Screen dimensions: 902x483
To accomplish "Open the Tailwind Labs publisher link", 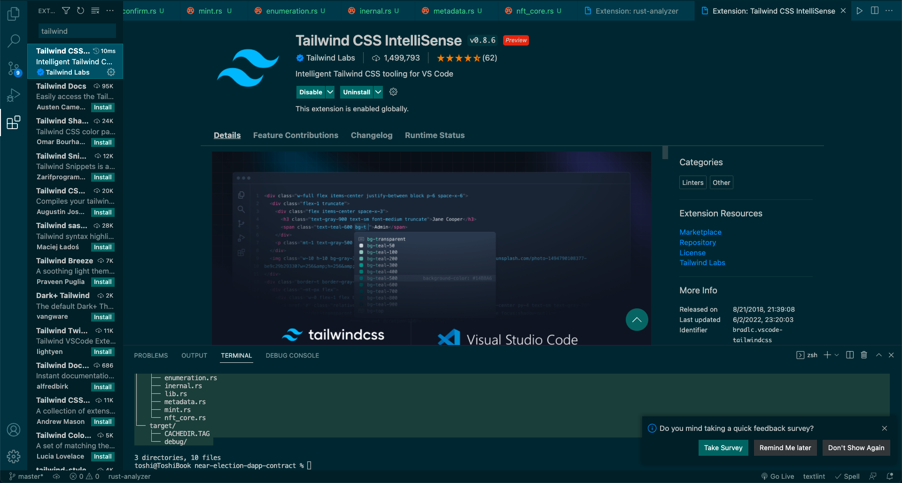I will pyautogui.click(x=702, y=262).
